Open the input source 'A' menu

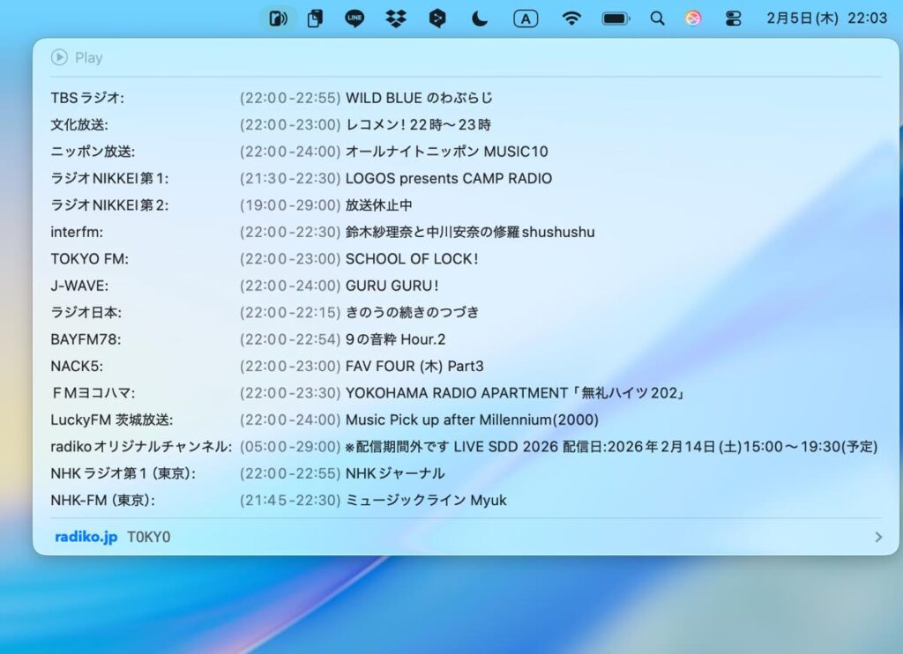click(x=526, y=19)
